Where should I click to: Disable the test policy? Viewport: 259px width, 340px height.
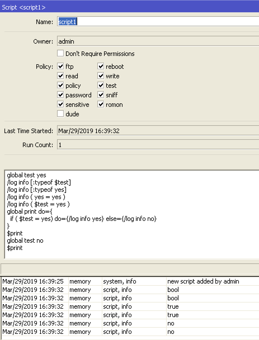[101, 85]
